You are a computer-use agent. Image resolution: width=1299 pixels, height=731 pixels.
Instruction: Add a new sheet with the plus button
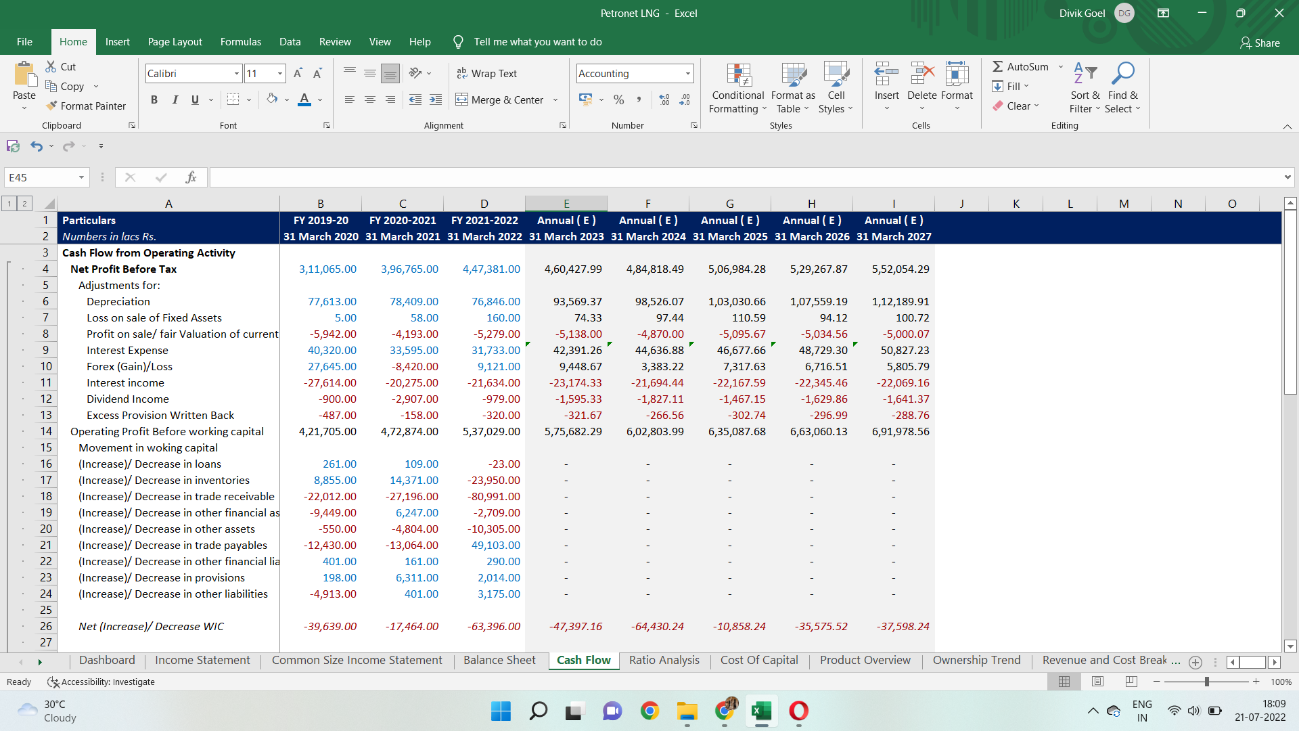coord(1195,662)
